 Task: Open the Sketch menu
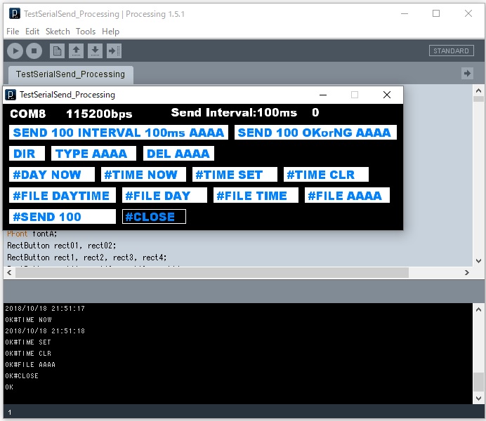pos(58,32)
